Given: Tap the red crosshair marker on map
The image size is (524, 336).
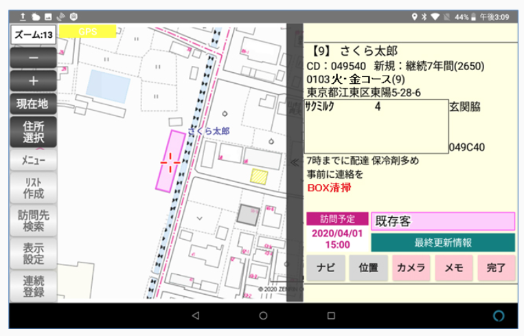Looking at the screenshot, I should [x=170, y=162].
